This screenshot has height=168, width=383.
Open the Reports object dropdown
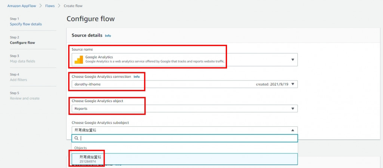click(184, 108)
